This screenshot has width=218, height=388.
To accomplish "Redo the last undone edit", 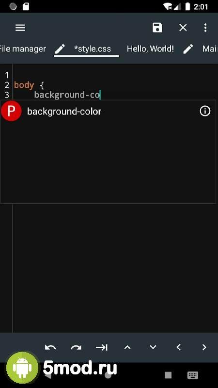I will click(76, 347).
